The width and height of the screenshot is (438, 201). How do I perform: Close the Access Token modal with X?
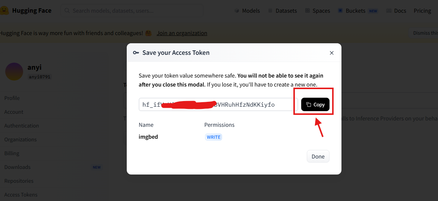coord(331,53)
